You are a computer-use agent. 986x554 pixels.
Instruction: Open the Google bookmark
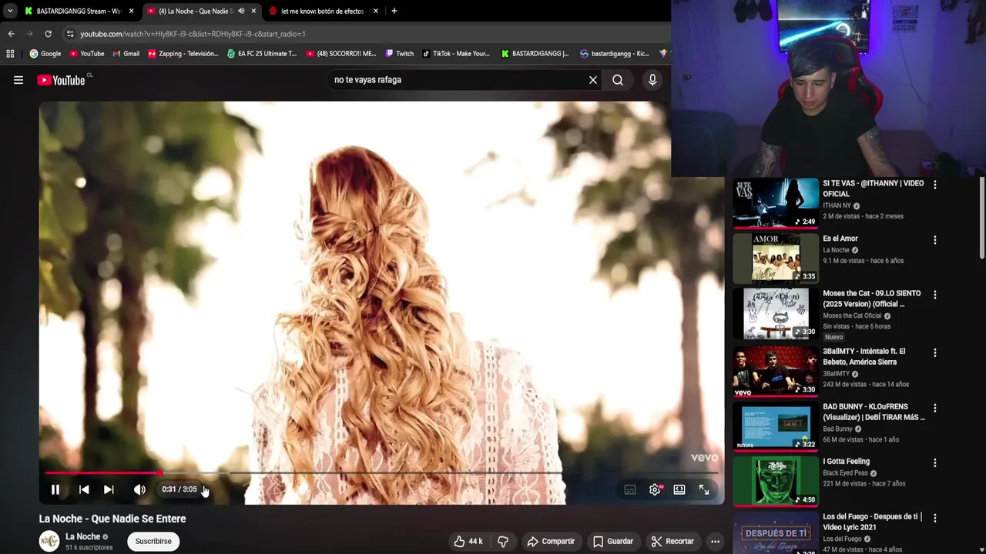tap(45, 54)
